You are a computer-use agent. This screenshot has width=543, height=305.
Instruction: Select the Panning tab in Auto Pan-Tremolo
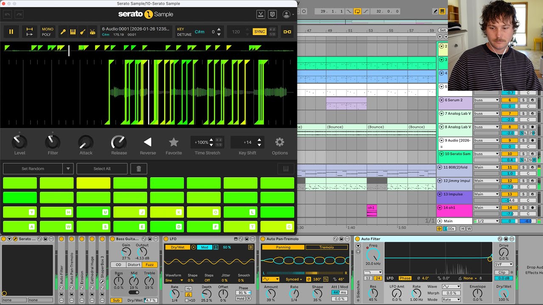pos(283,247)
